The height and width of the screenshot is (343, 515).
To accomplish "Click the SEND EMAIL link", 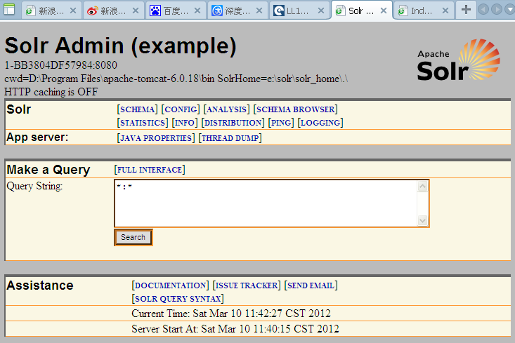I will coord(311,285).
